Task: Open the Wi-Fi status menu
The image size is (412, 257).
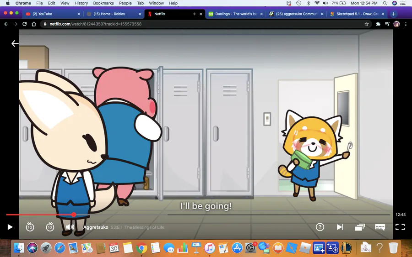Action: coord(317,3)
